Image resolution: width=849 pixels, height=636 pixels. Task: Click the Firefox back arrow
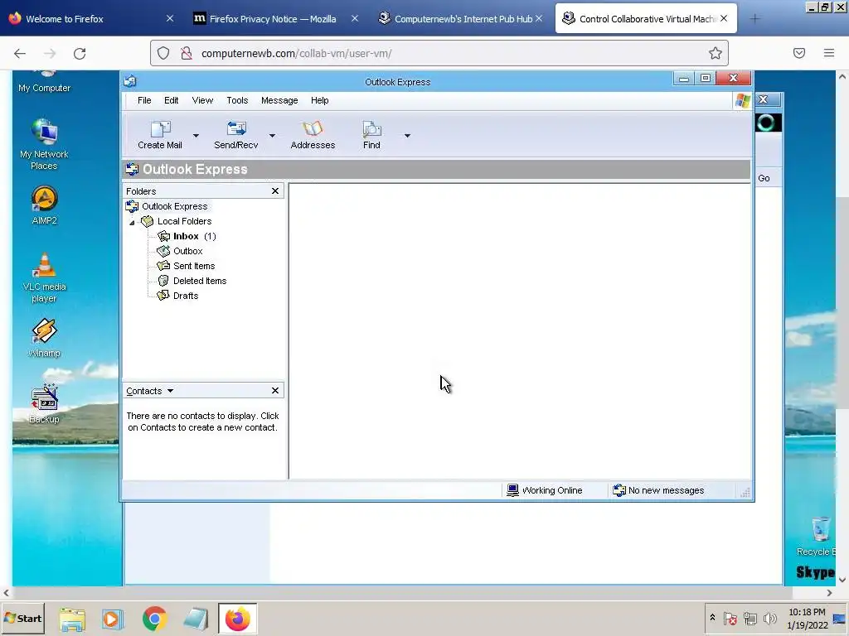tap(20, 53)
